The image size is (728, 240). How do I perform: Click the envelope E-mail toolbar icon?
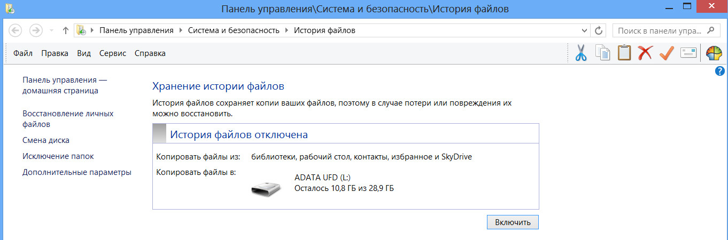(688, 53)
